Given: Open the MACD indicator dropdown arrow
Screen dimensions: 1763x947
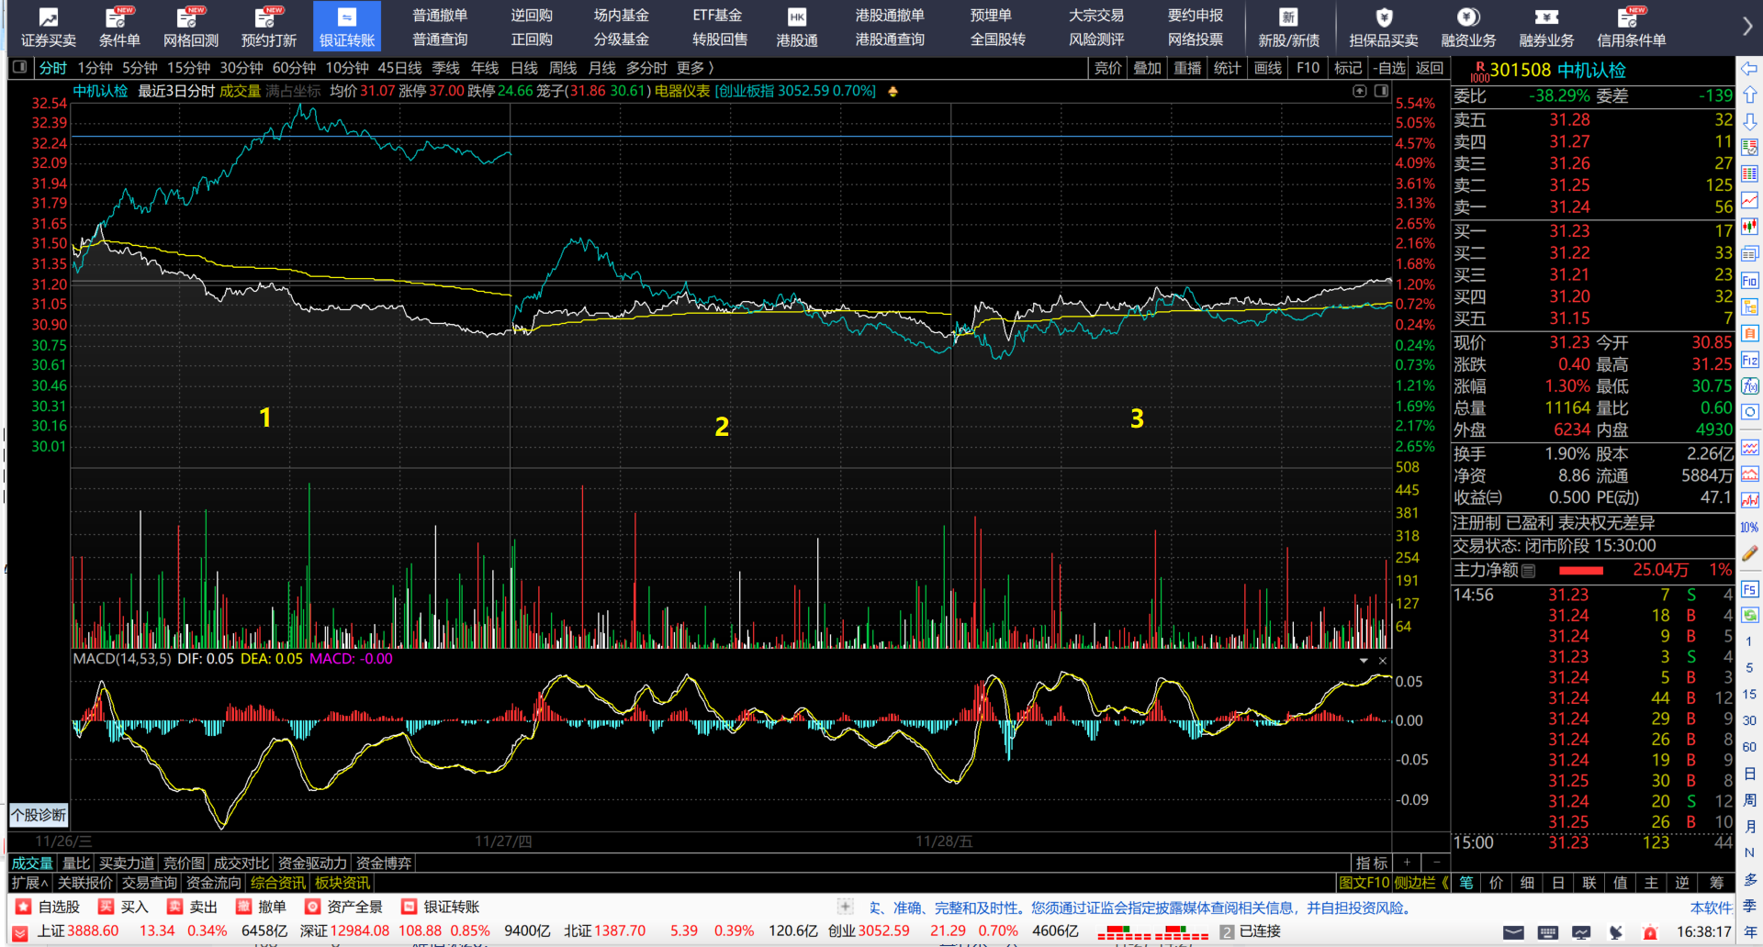Looking at the screenshot, I should coord(1364,661).
